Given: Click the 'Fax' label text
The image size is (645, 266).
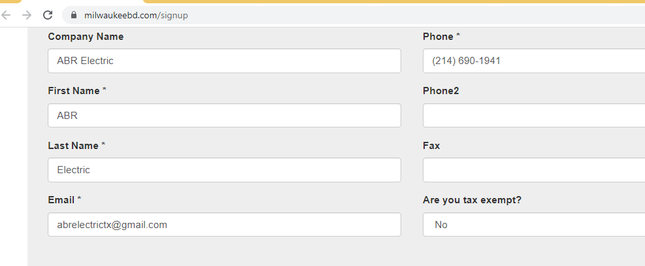Looking at the screenshot, I should pyautogui.click(x=431, y=146).
